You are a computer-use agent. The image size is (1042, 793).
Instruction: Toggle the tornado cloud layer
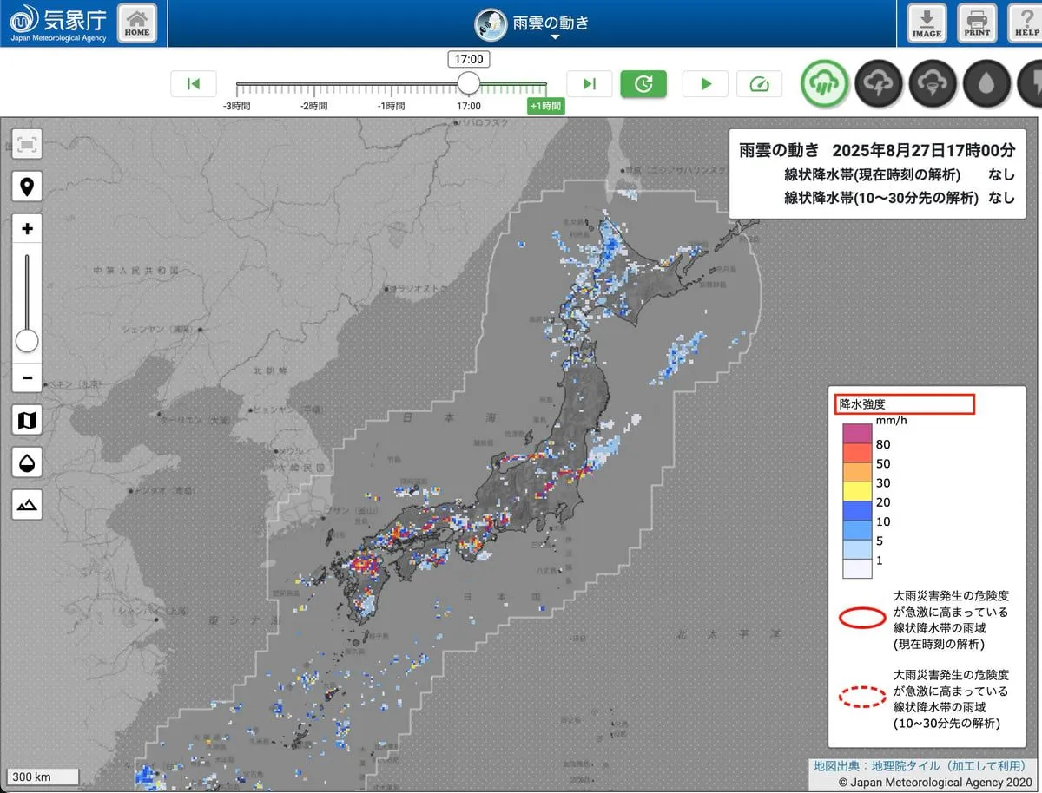point(933,84)
